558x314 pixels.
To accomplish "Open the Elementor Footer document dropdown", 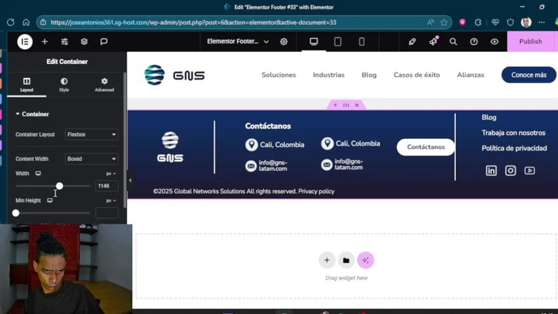I will [238, 41].
